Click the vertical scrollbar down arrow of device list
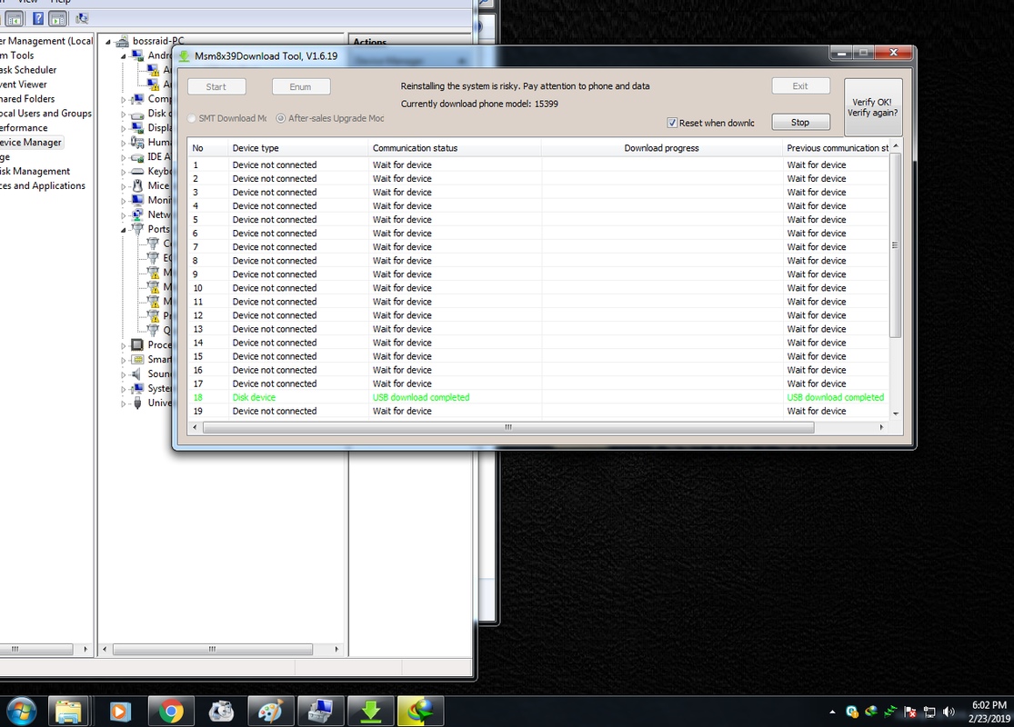This screenshot has height=727, width=1014. (x=896, y=413)
